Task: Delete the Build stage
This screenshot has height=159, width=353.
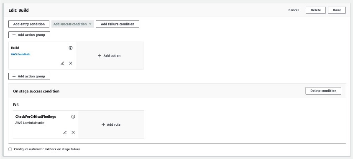Action: [x=316, y=10]
